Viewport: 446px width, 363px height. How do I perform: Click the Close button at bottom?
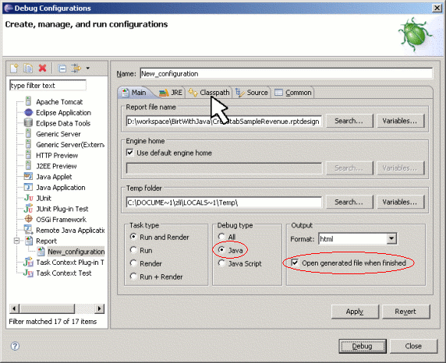pyautogui.click(x=413, y=346)
